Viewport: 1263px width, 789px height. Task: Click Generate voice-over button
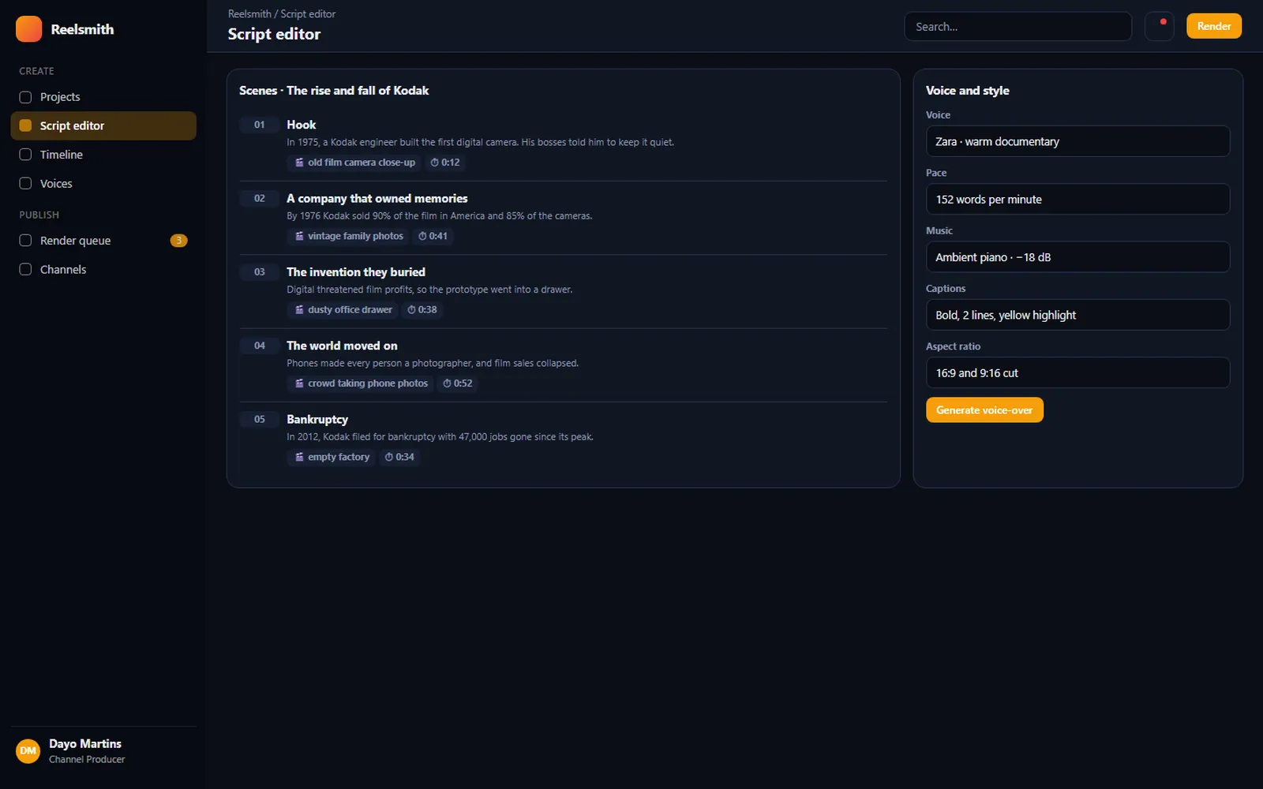point(984,410)
